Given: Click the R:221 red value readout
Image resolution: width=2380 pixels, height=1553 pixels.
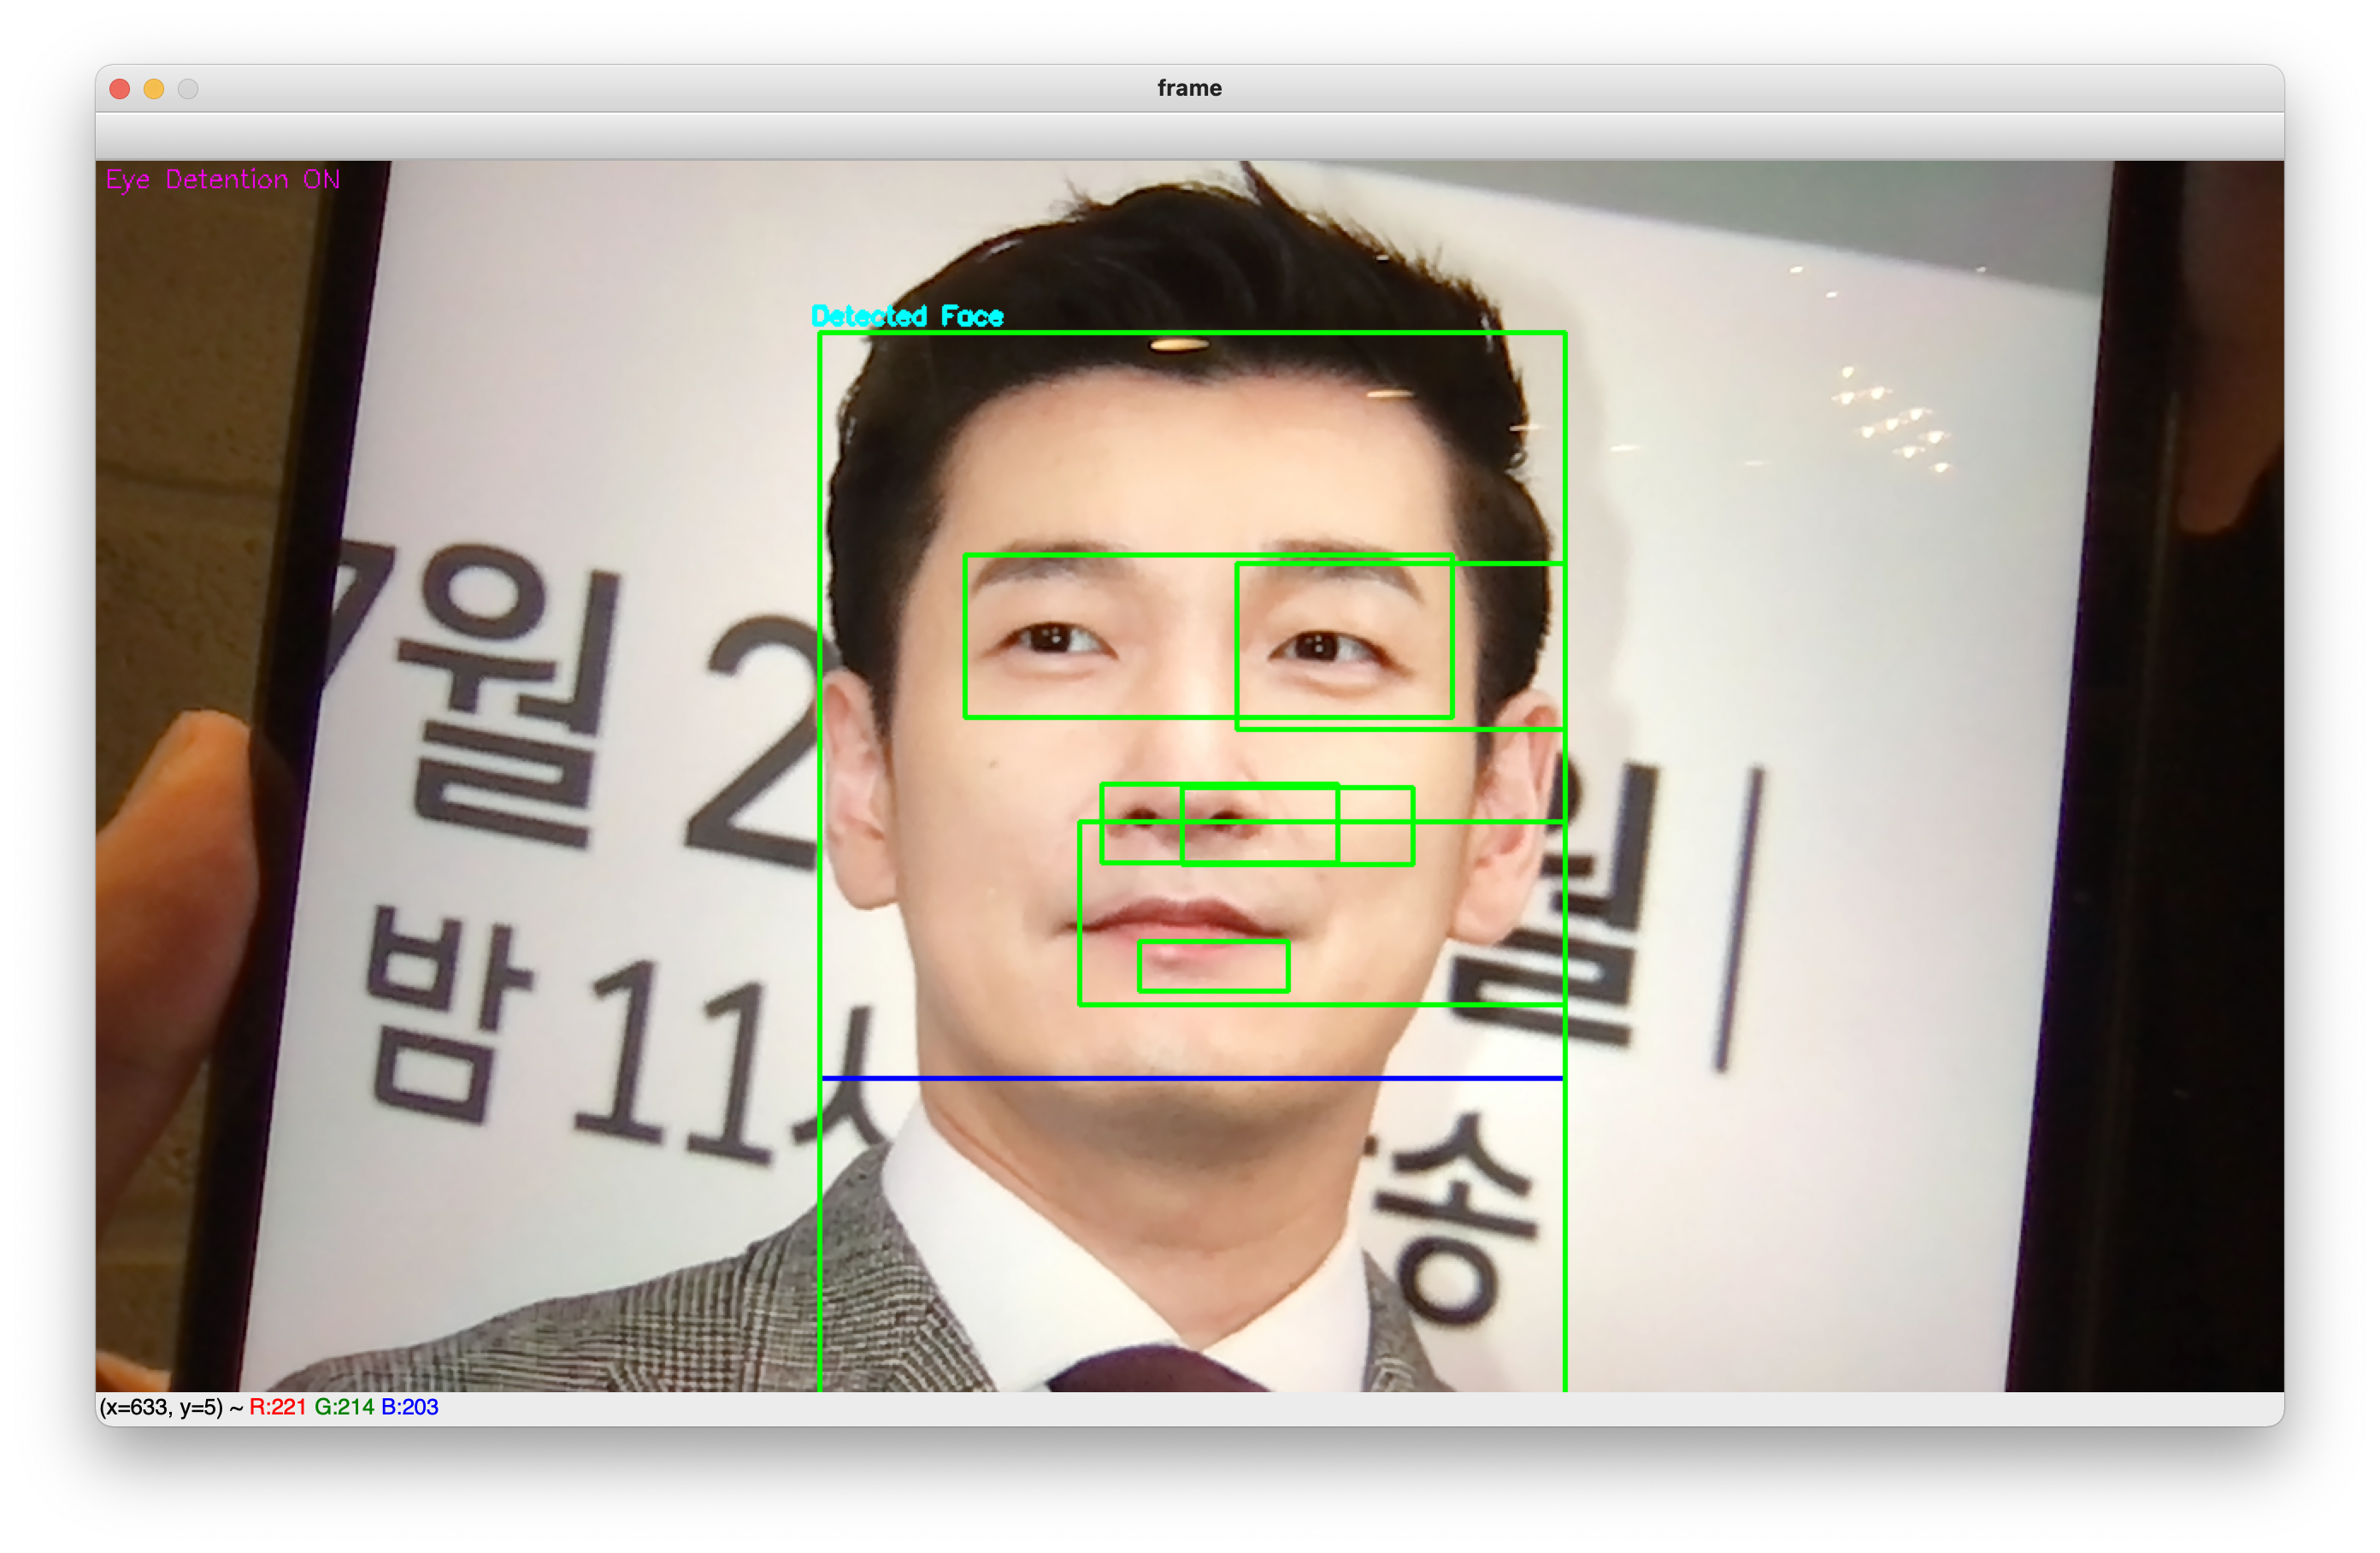Looking at the screenshot, I should click(277, 1406).
